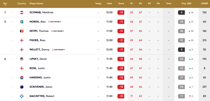Click Odyssey logo next to Detry
Viewport: 210px width, 101px height.
(58, 31)
